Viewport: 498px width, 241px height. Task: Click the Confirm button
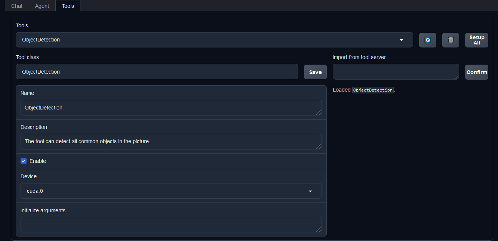477,72
